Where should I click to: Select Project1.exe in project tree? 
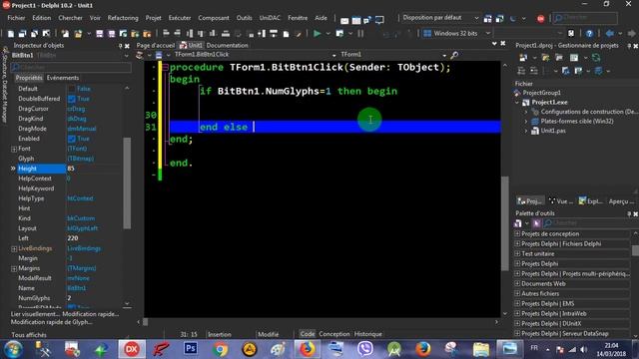pos(549,102)
